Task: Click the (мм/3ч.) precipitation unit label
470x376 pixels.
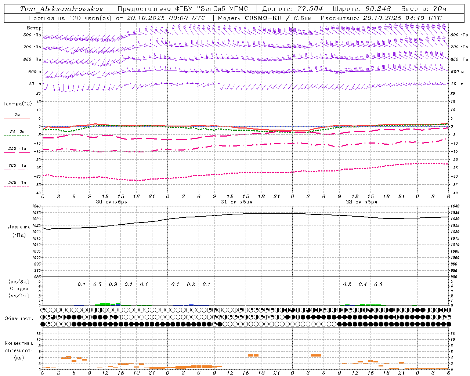Action: tap(19, 282)
